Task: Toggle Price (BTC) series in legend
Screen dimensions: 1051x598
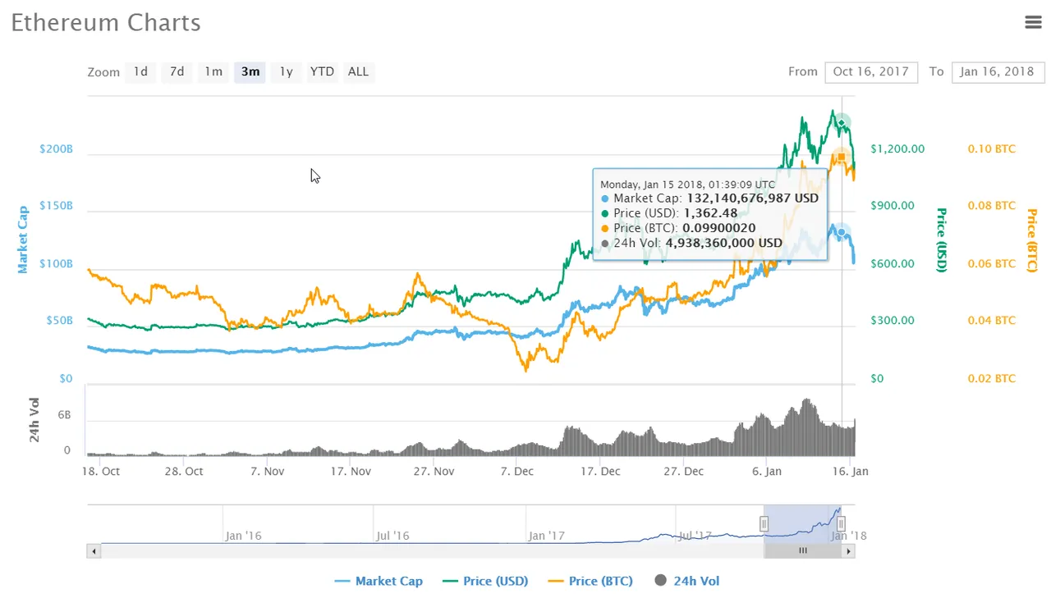Action: (x=590, y=581)
